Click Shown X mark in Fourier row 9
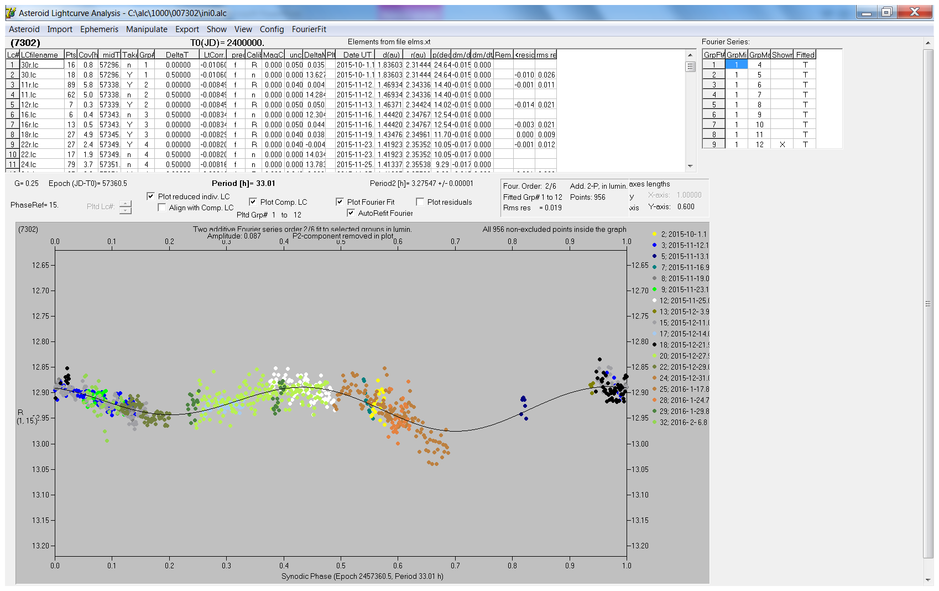The height and width of the screenshot is (591, 939). pos(782,144)
